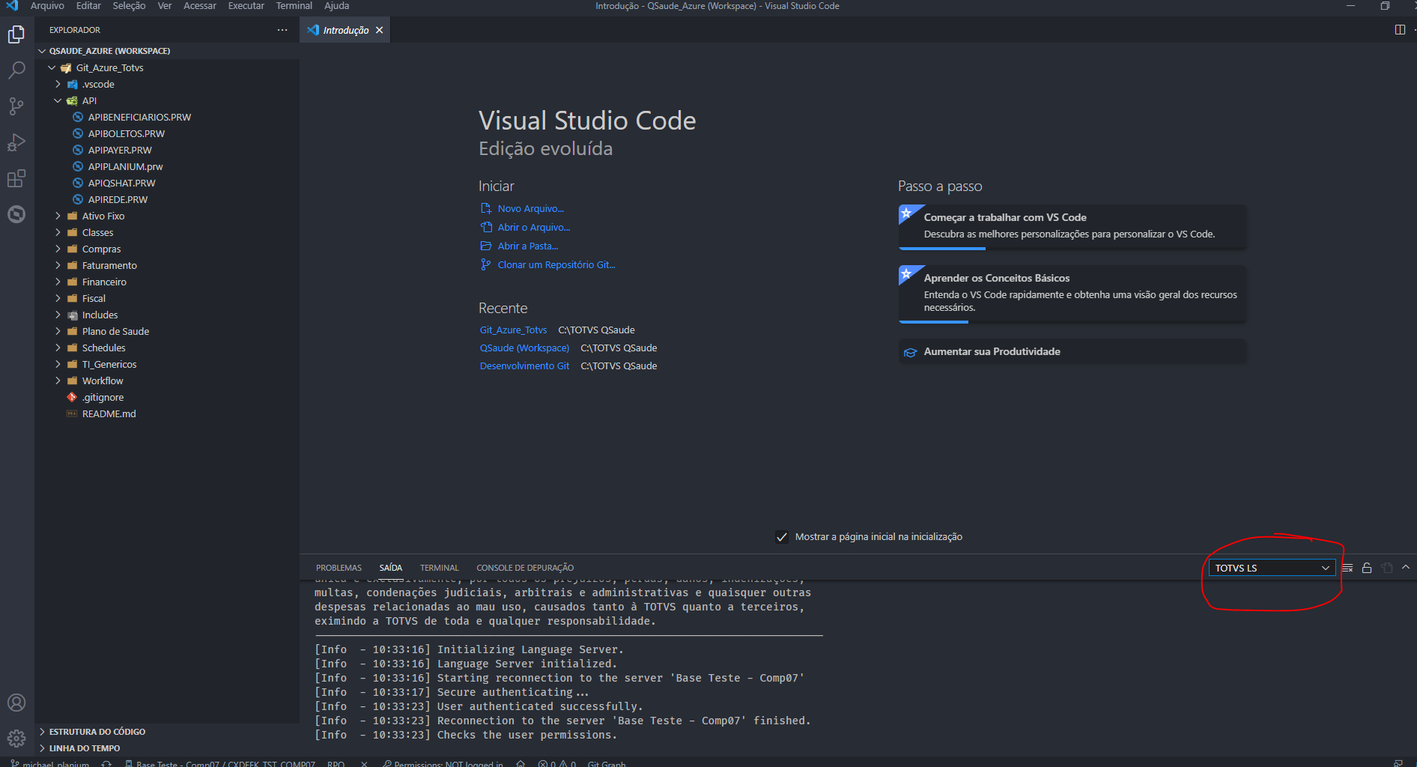Click the blue progress bar under Aprender os Conceitos Básicos
Screen dimensions: 1417x767
pyautogui.click(x=933, y=322)
